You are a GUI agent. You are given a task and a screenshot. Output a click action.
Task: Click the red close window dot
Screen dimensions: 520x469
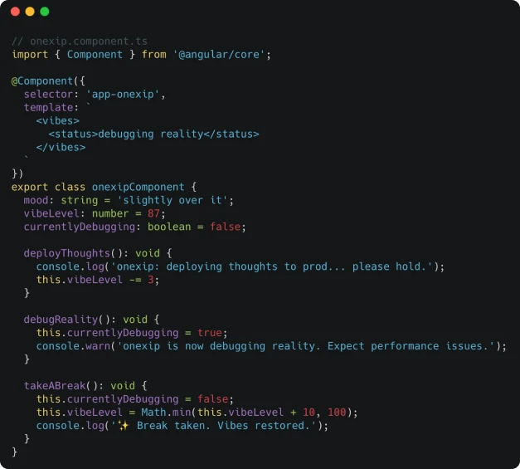click(15, 12)
